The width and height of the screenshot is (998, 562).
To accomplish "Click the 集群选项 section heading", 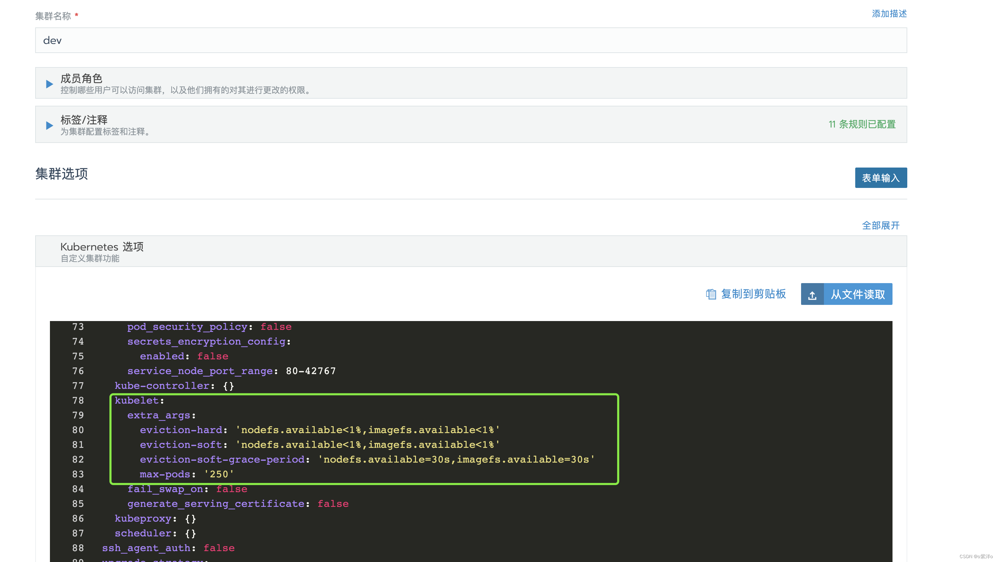I will pyautogui.click(x=62, y=174).
